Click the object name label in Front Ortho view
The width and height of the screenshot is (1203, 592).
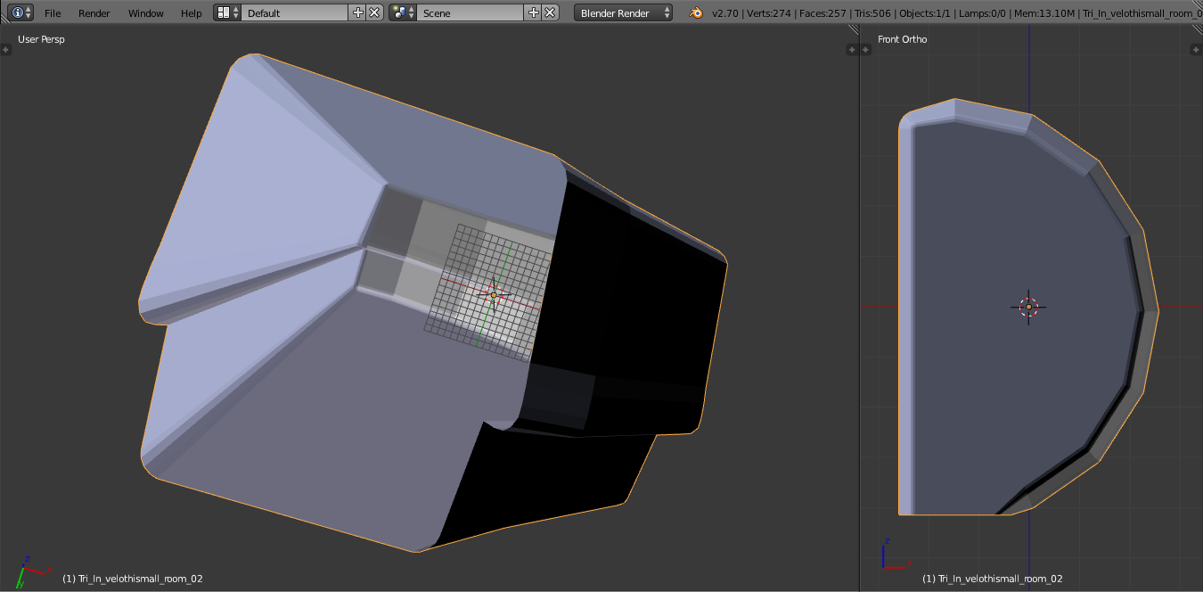coord(993,579)
